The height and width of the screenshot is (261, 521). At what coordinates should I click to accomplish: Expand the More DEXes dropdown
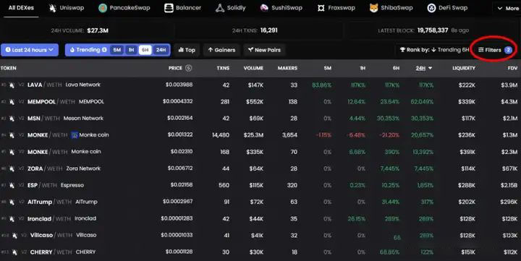[x=507, y=8]
